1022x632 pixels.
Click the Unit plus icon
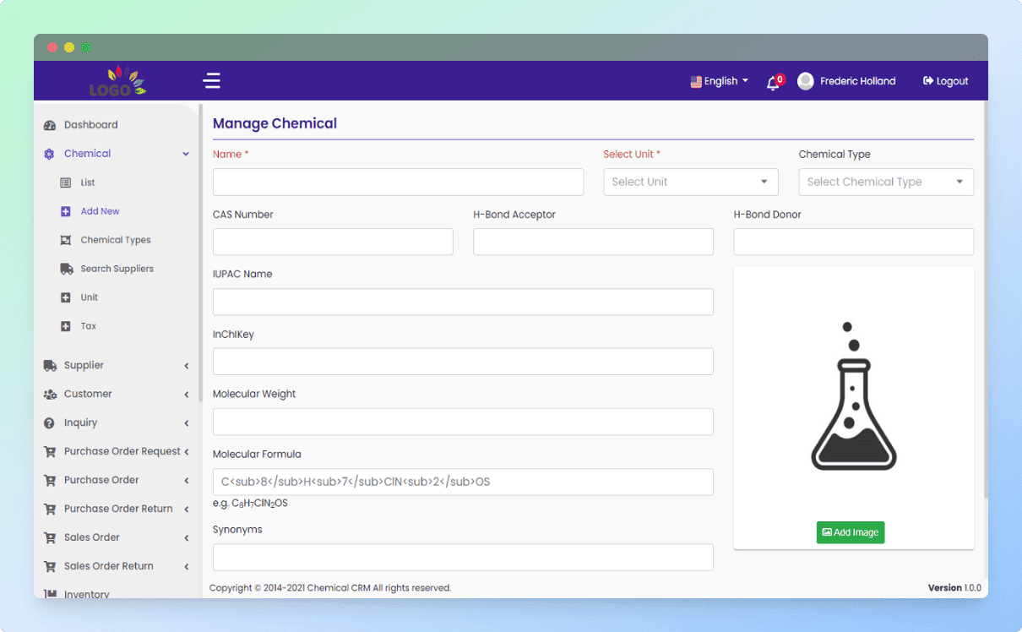coord(66,297)
